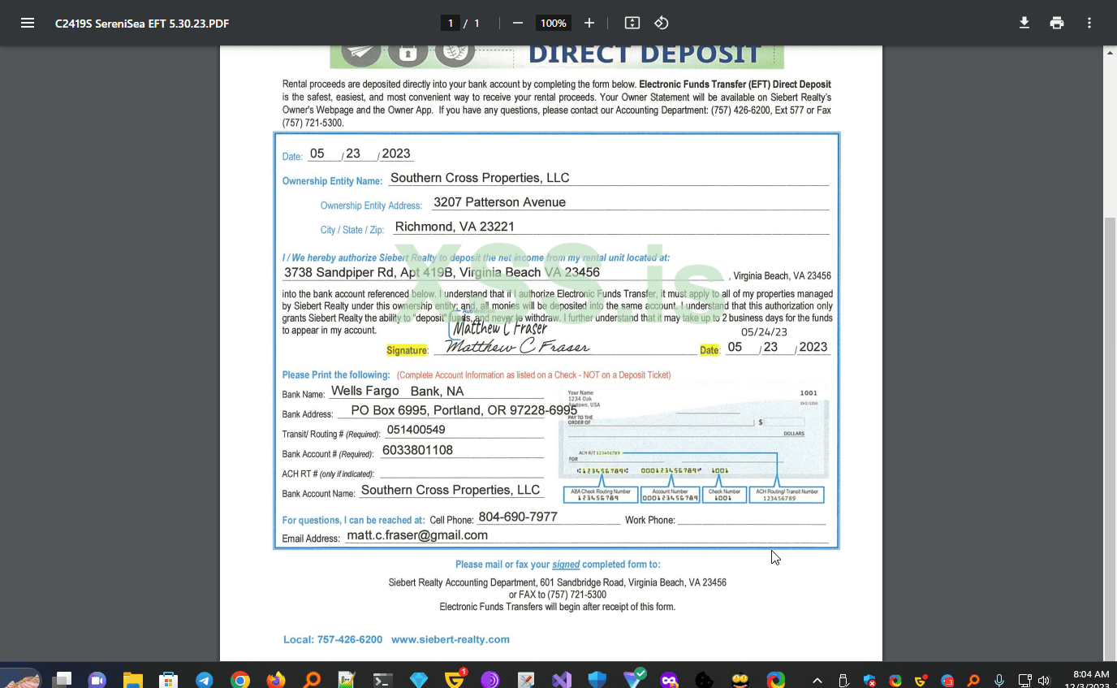
Task: Click the rental unit address field
Action: 503,273
